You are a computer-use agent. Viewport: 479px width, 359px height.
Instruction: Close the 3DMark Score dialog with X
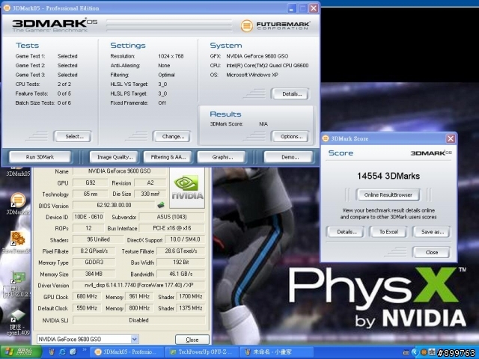pyautogui.click(x=451, y=138)
